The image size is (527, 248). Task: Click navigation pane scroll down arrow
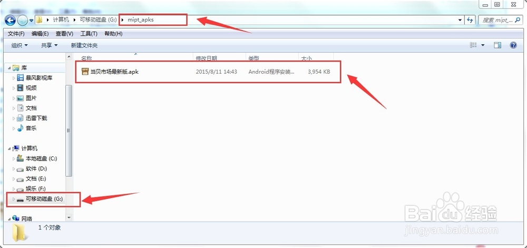pos(69,217)
